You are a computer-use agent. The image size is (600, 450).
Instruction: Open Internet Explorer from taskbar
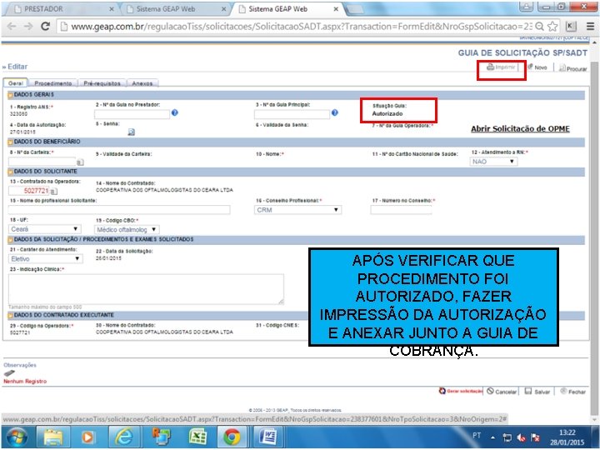pos(123,437)
